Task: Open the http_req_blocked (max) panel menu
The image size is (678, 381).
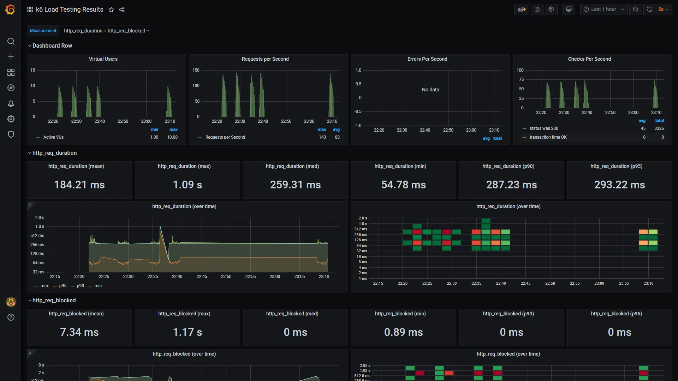Action: point(184,314)
